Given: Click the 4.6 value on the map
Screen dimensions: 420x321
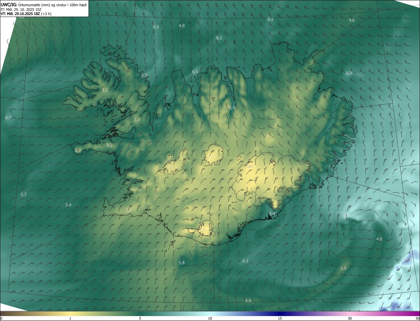Looking at the screenshot, I should click(352, 20).
